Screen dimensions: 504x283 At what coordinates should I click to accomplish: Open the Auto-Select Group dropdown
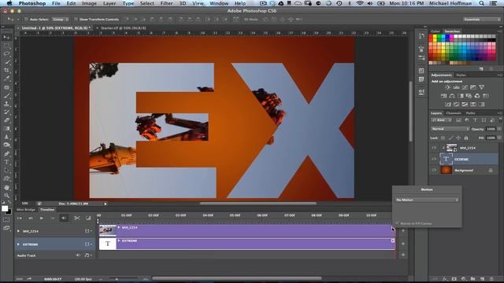click(61, 19)
